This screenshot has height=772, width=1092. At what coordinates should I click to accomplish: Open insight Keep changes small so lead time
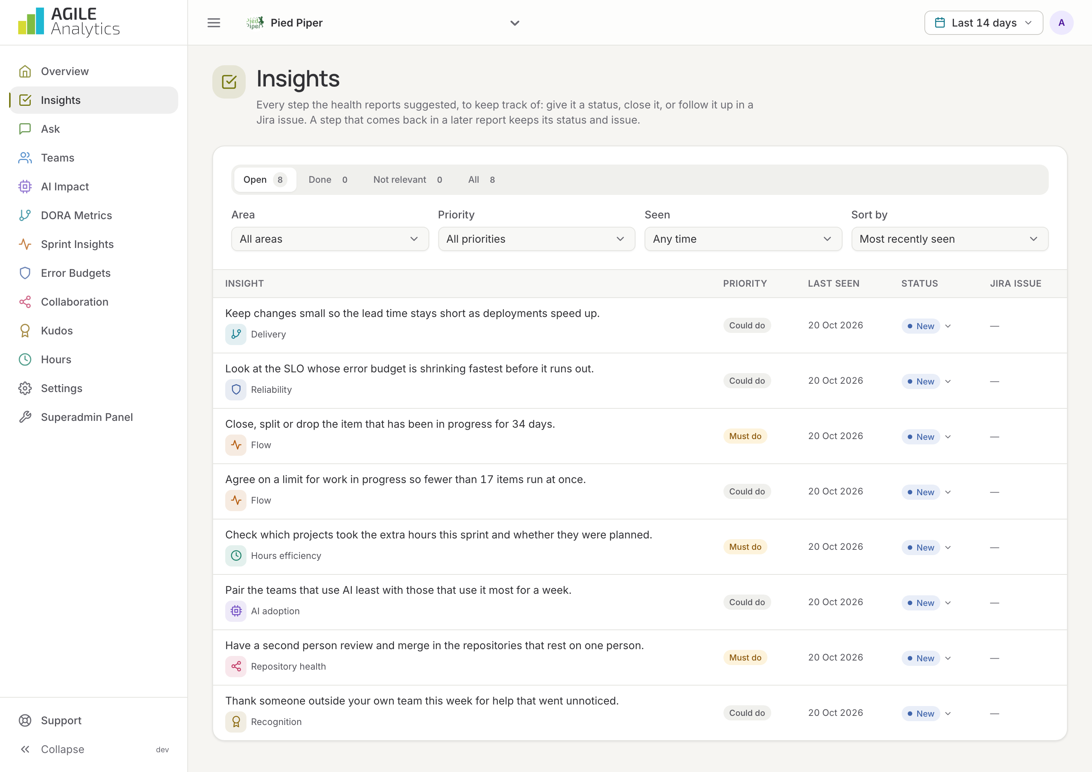coord(412,314)
